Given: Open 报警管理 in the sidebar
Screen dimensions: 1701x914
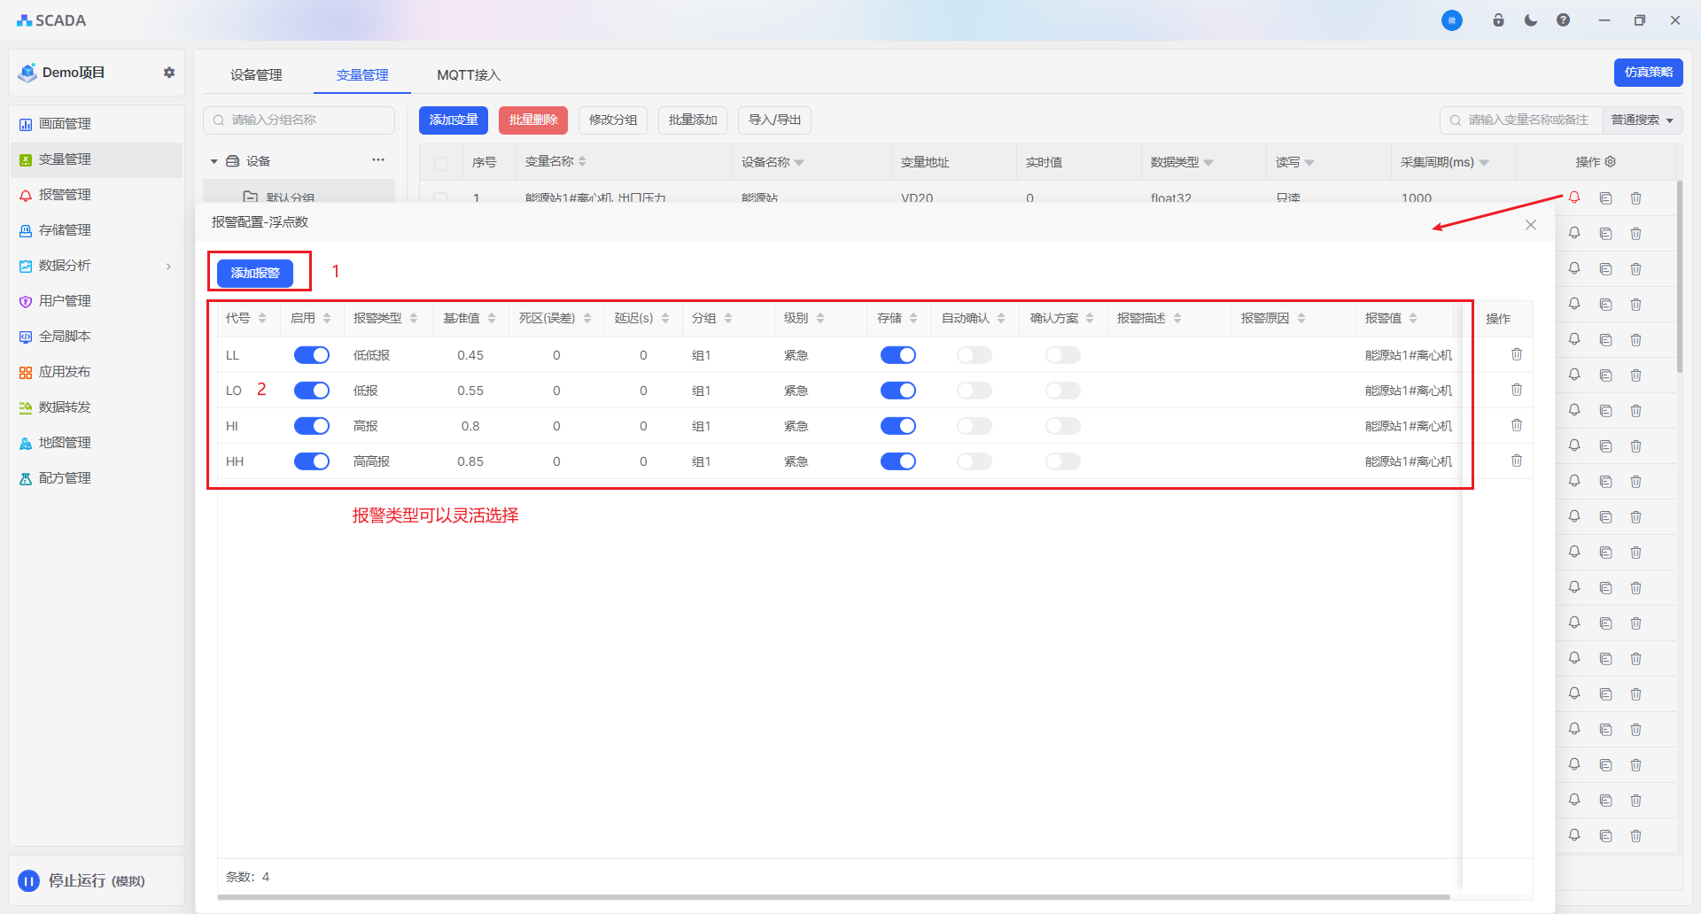Looking at the screenshot, I should 65,195.
